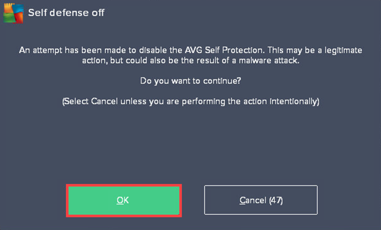The image size is (381, 230).
Task: Click the AVG logo icon
Action: [x=13, y=13]
